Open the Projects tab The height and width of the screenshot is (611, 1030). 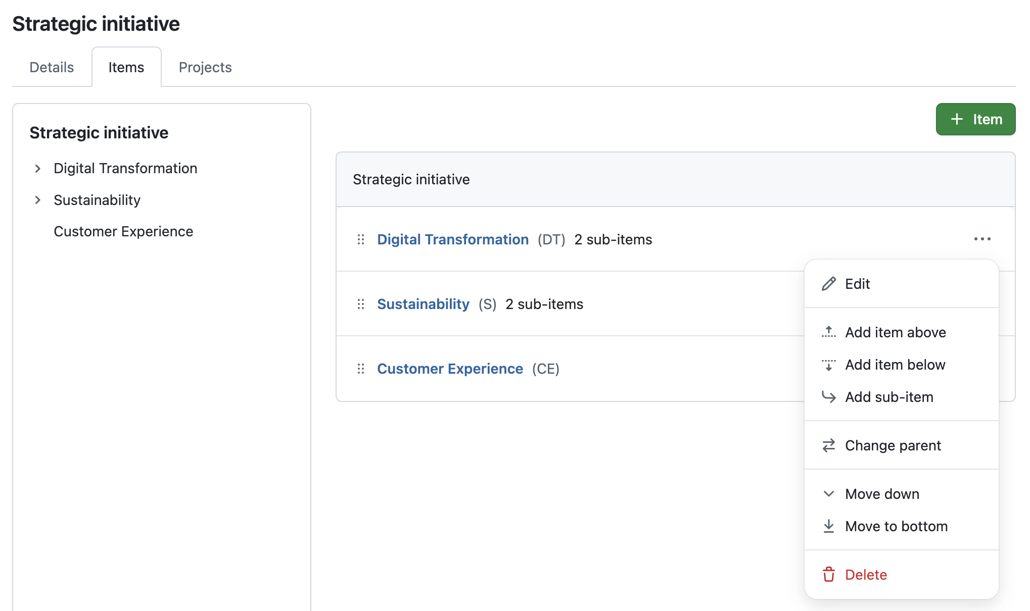coord(205,67)
